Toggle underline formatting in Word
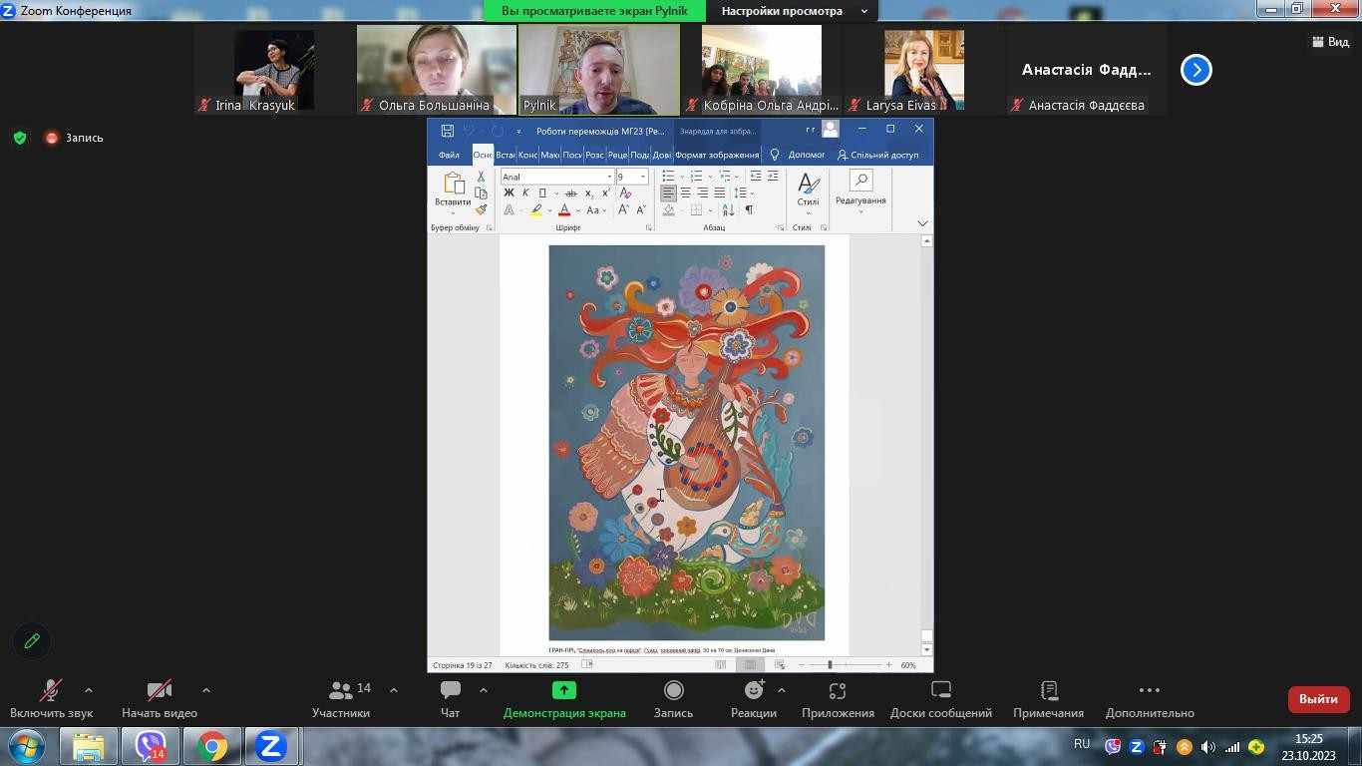This screenshot has width=1362, height=766. [x=542, y=193]
